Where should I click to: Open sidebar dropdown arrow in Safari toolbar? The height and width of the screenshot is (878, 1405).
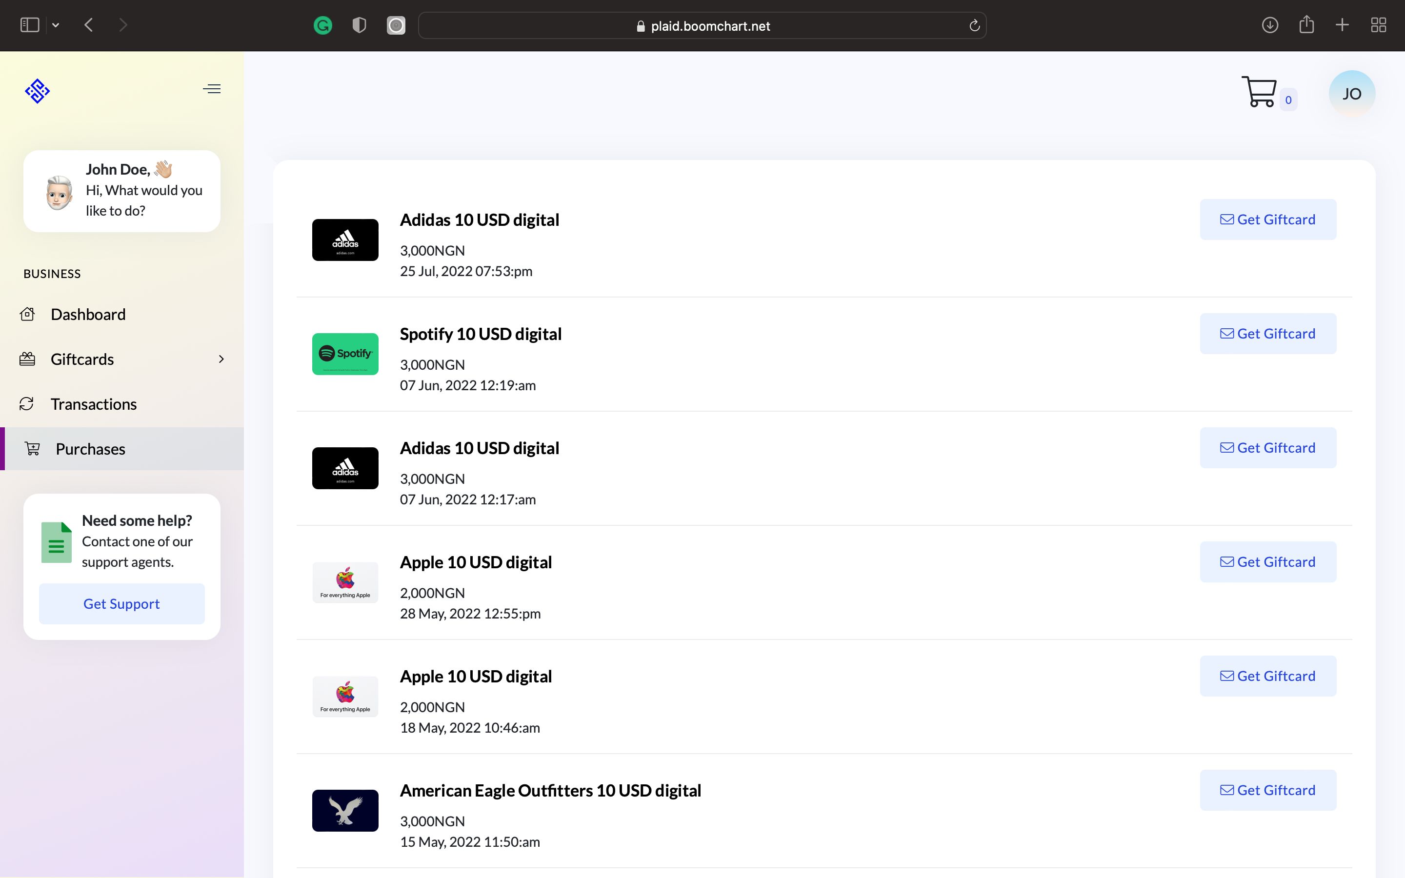[56, 25]
